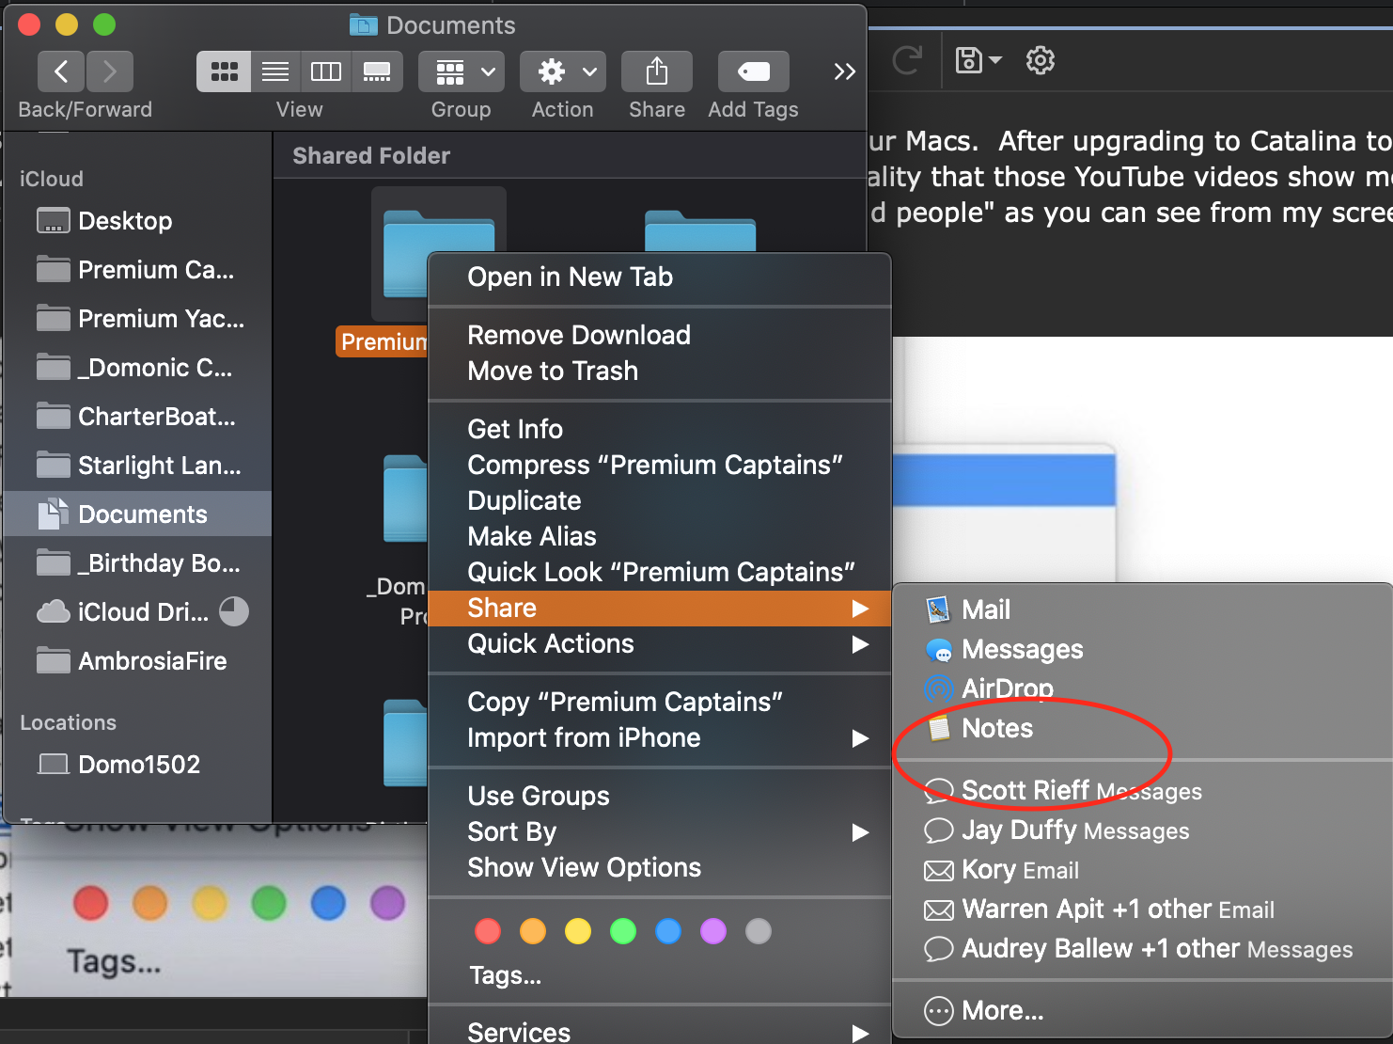The image size is (1393, 1044).
Task: Share via Messages
Action: click(x=1142, y=650)
